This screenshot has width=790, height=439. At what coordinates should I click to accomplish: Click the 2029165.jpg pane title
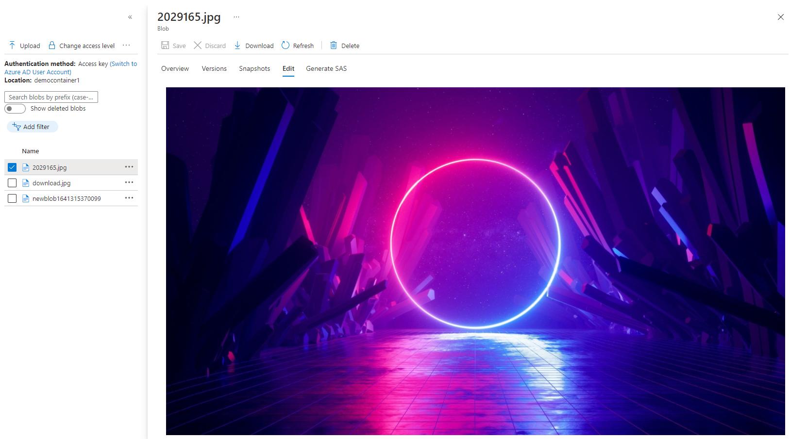189,17
